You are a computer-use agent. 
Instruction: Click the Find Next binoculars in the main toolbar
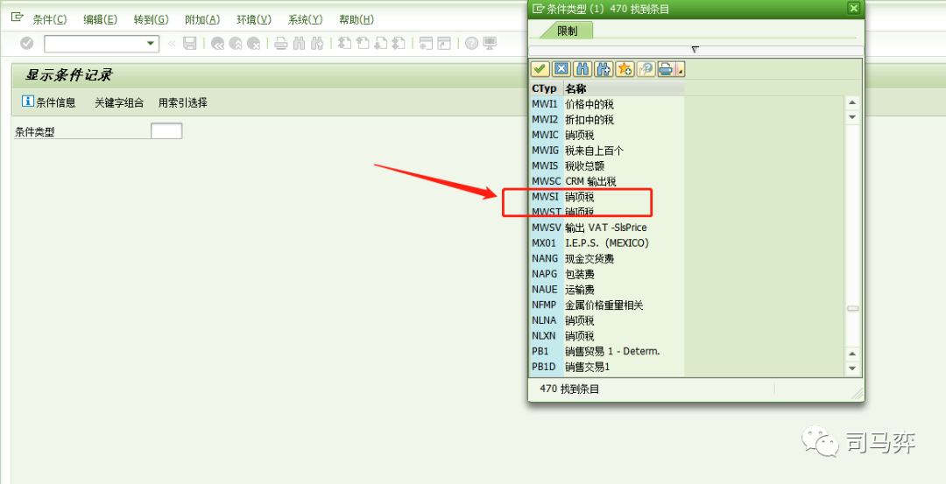(318, 44)
